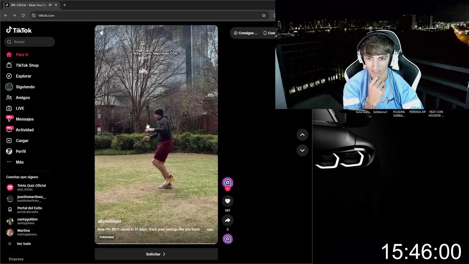The width and height of the screenshot is (469, 264).
Task: Expand the Empresa footer section
Action: click(x=16, y=259)
